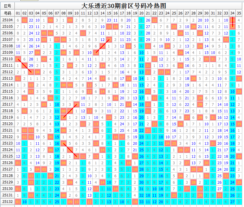Click period row label 25111
244x207 pixels.
(7, 65)
